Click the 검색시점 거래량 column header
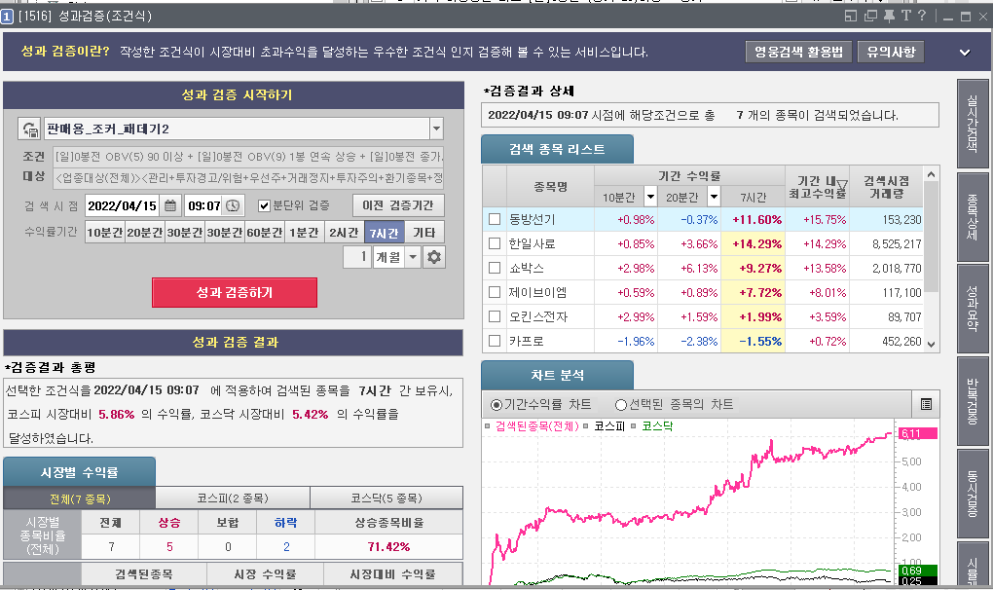 [886, 186]
